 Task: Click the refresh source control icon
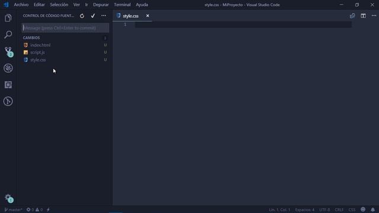point(82,16)
